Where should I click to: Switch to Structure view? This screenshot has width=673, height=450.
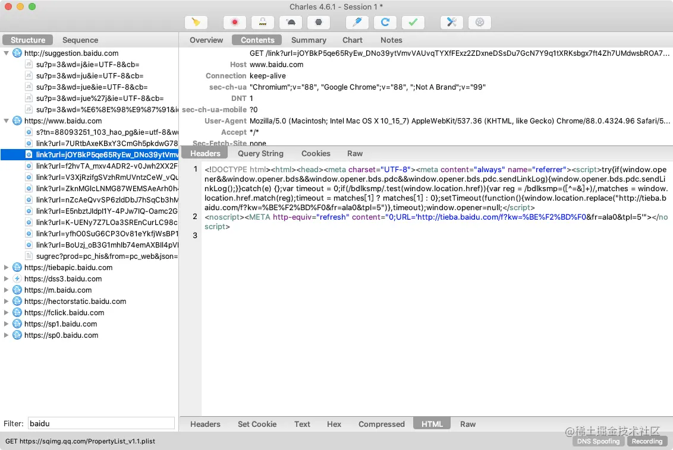28,40
